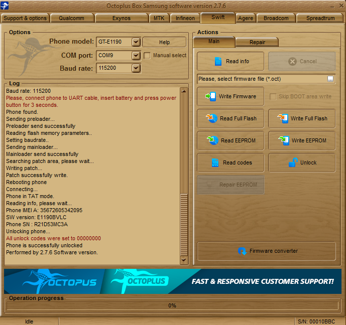Click the log scrollbar thumb
The width and height of the screenshot is (346, 325).
[x=184, y=224]
